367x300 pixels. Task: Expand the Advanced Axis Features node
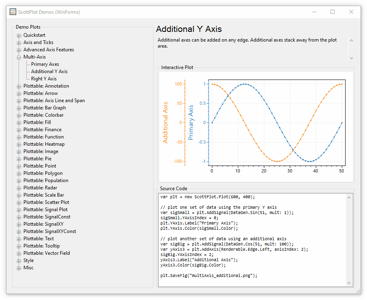pyautogui.click(x=19, y=50)
